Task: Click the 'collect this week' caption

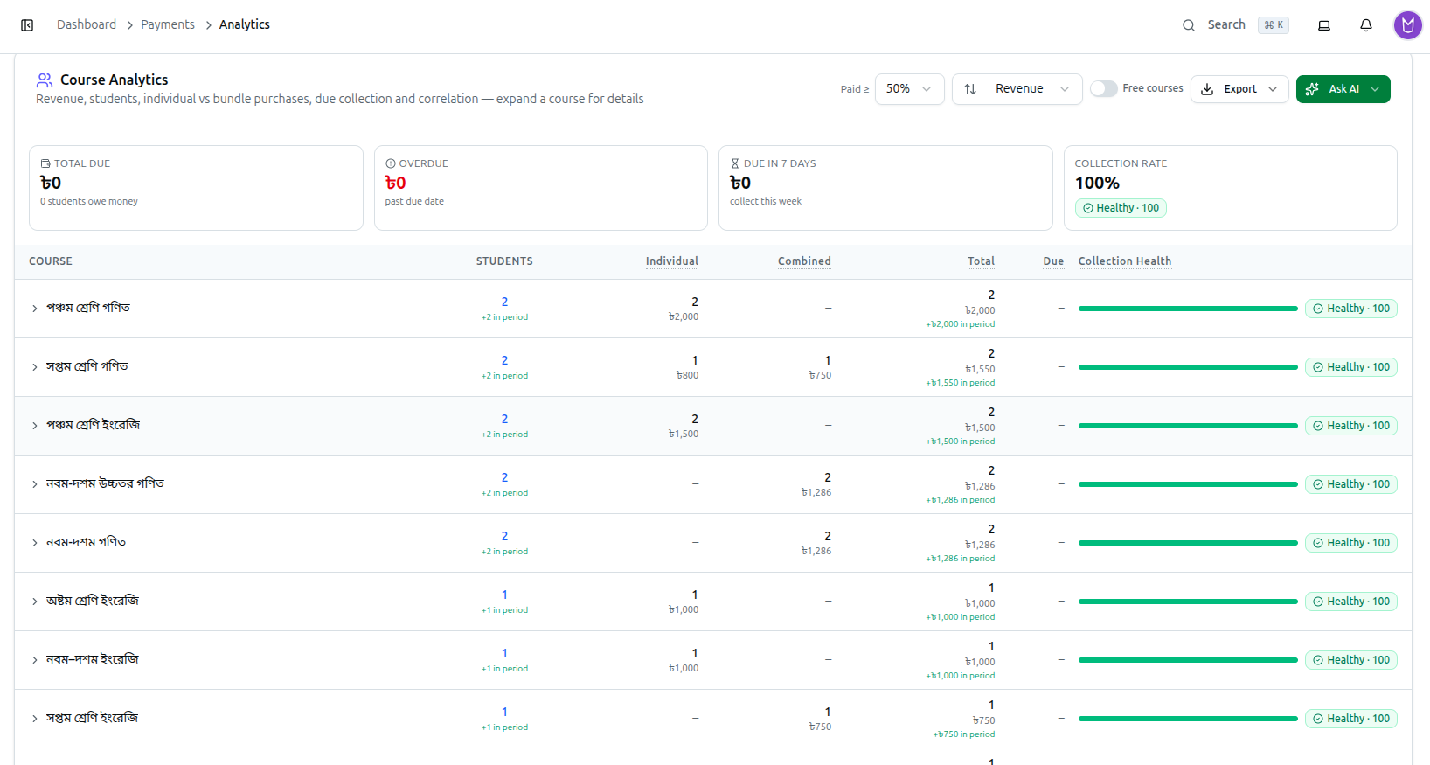Action: (x=766, y=201)
